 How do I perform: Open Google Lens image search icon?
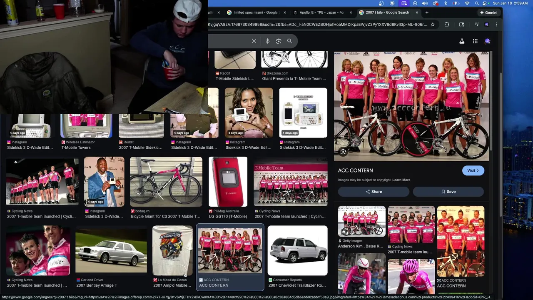coord(279,41)
